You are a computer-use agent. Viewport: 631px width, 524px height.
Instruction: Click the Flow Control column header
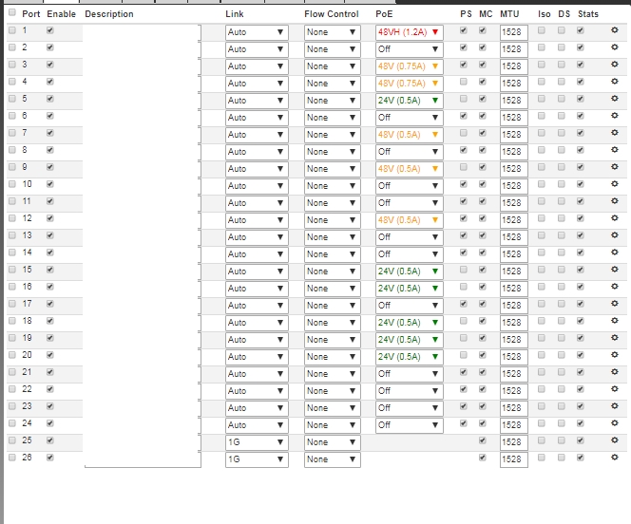tap(332, 14)
